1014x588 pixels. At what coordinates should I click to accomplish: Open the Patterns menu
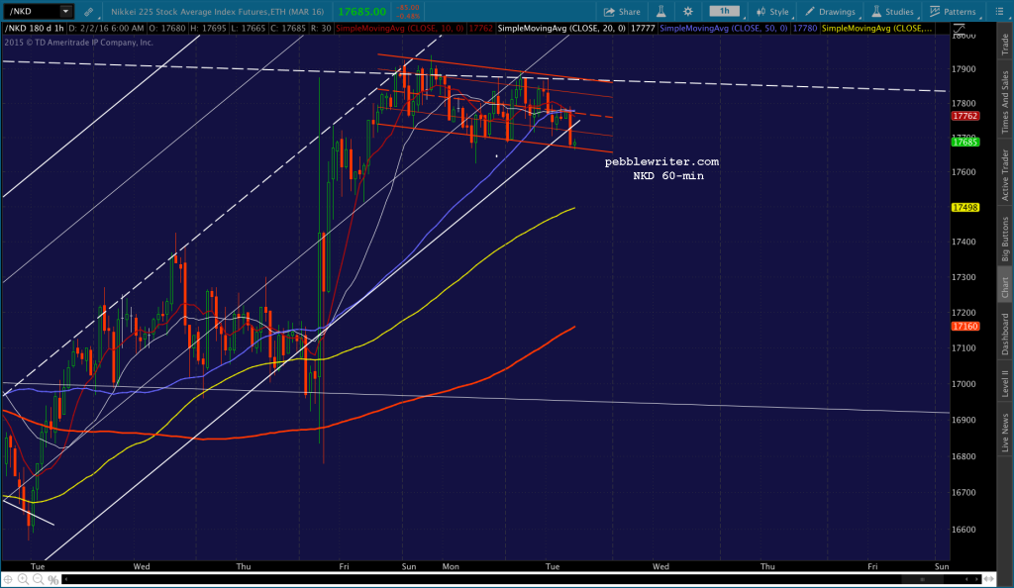click(953, 11)
